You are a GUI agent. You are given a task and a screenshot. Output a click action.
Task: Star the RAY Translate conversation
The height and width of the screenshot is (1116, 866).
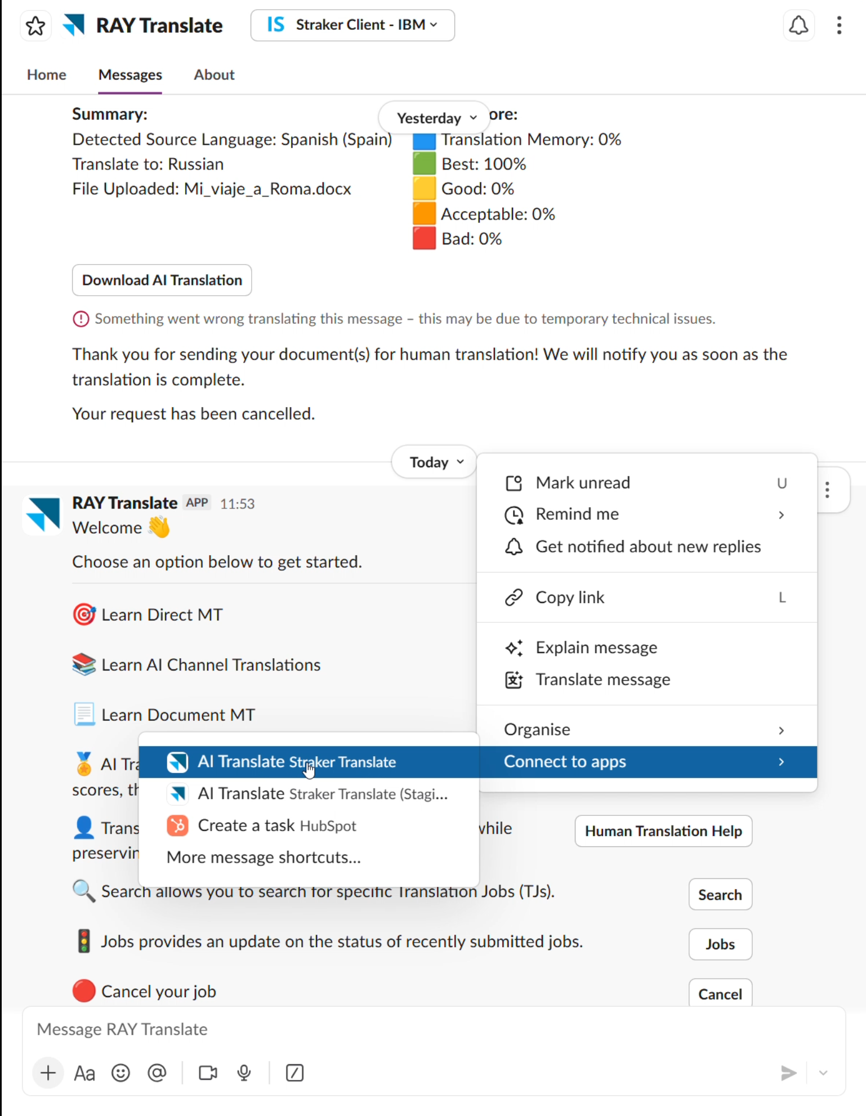pos(35,26)
